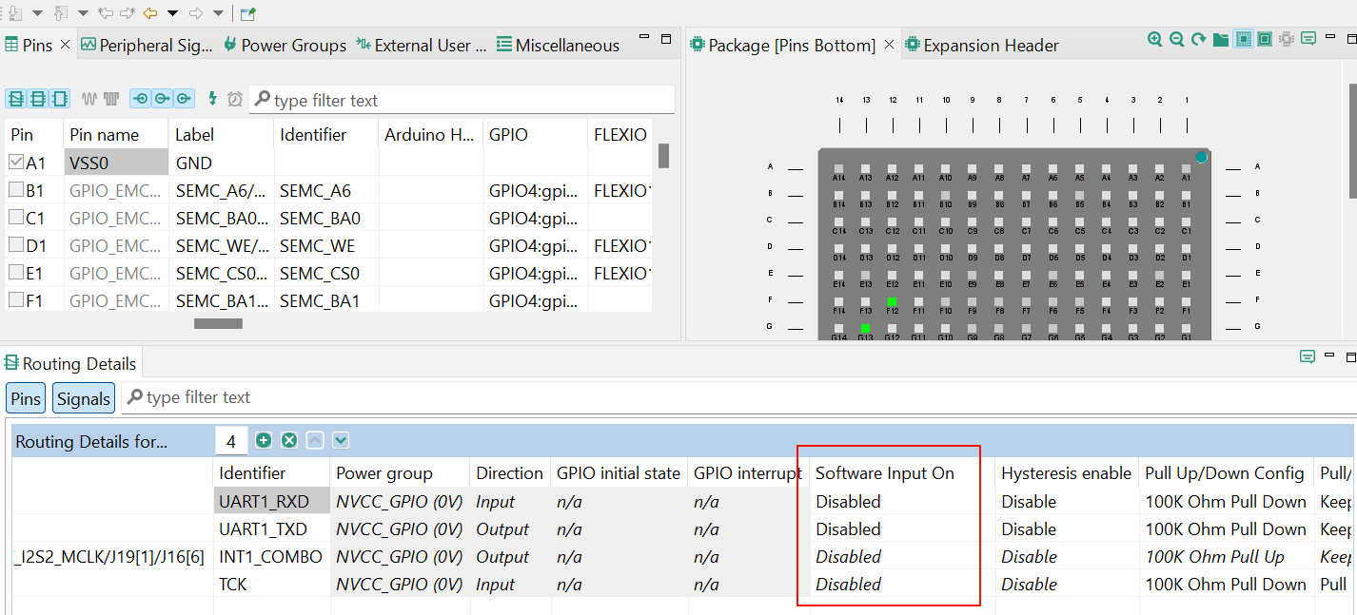Expand the forward navigation dropdown
The width and height of the screenshot is (1357, 615).
(218, 13)
